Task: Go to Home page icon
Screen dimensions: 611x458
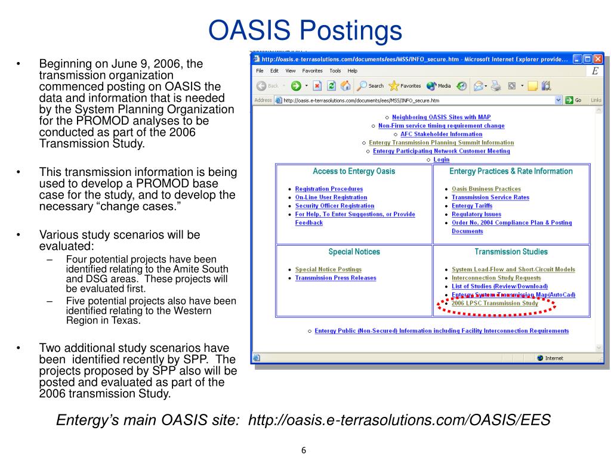Action: click(345, 86)
